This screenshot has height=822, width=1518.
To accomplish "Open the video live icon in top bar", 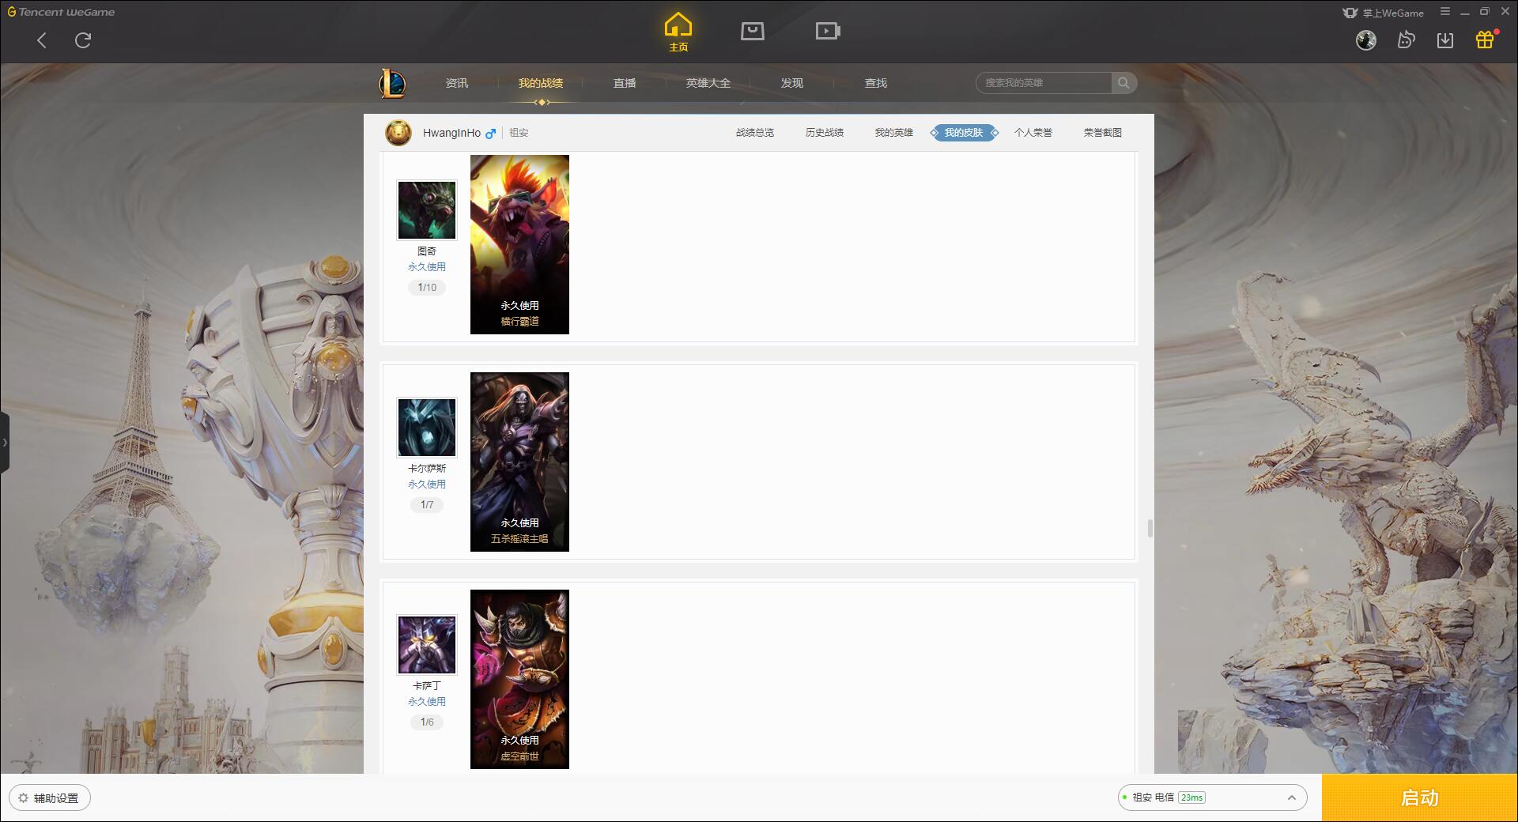I will click(x=828, y=31).
